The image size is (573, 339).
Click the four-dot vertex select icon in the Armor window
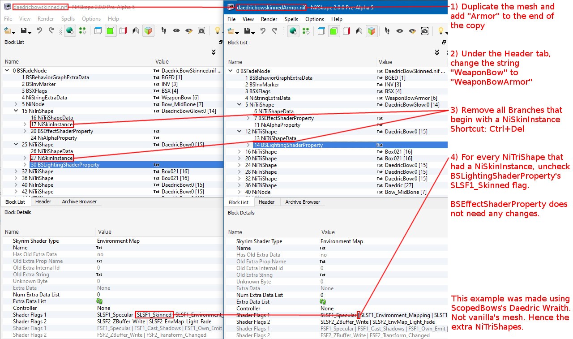pyautogui.click(x=306, y=31)
